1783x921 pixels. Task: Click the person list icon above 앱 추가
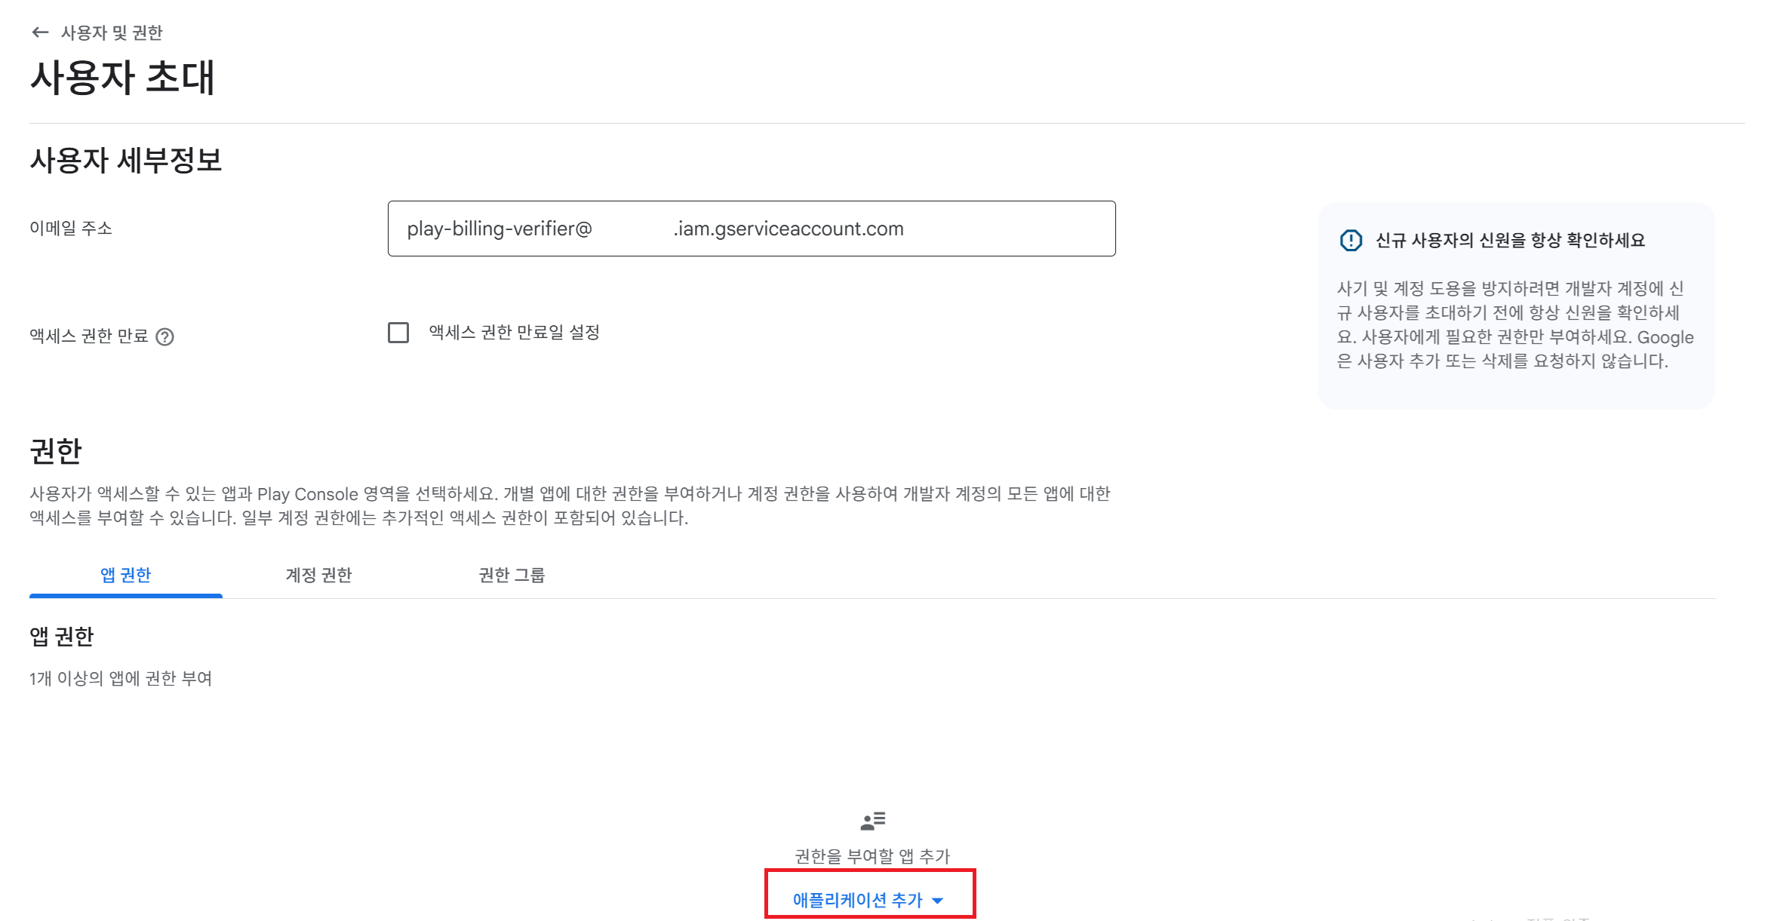pos(872,821)
